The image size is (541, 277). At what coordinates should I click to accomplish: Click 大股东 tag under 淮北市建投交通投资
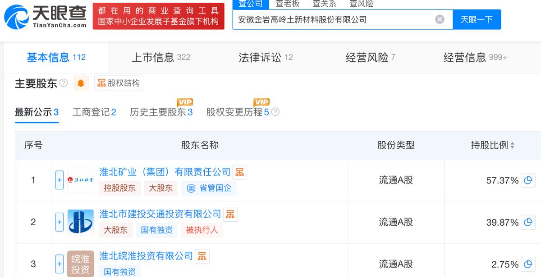click(115, 230)
